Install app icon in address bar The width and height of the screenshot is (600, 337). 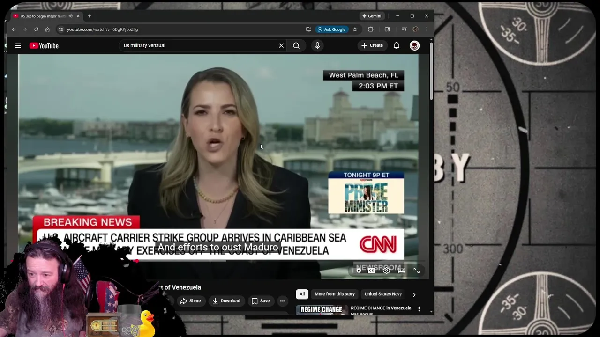308,29
